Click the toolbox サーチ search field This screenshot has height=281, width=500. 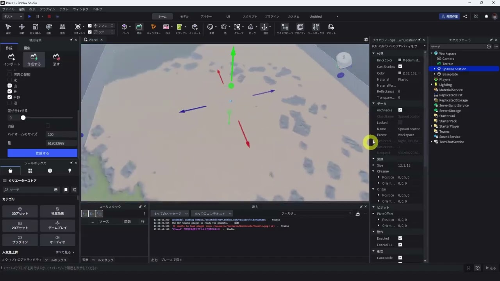[31, 190]
